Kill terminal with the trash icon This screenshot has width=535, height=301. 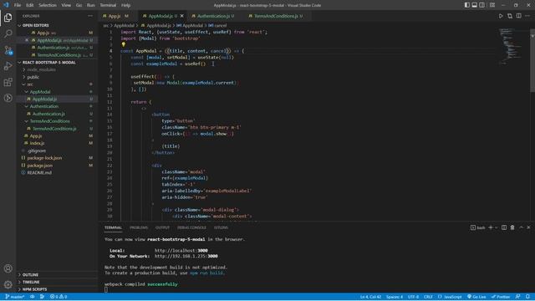click(512, 227)
